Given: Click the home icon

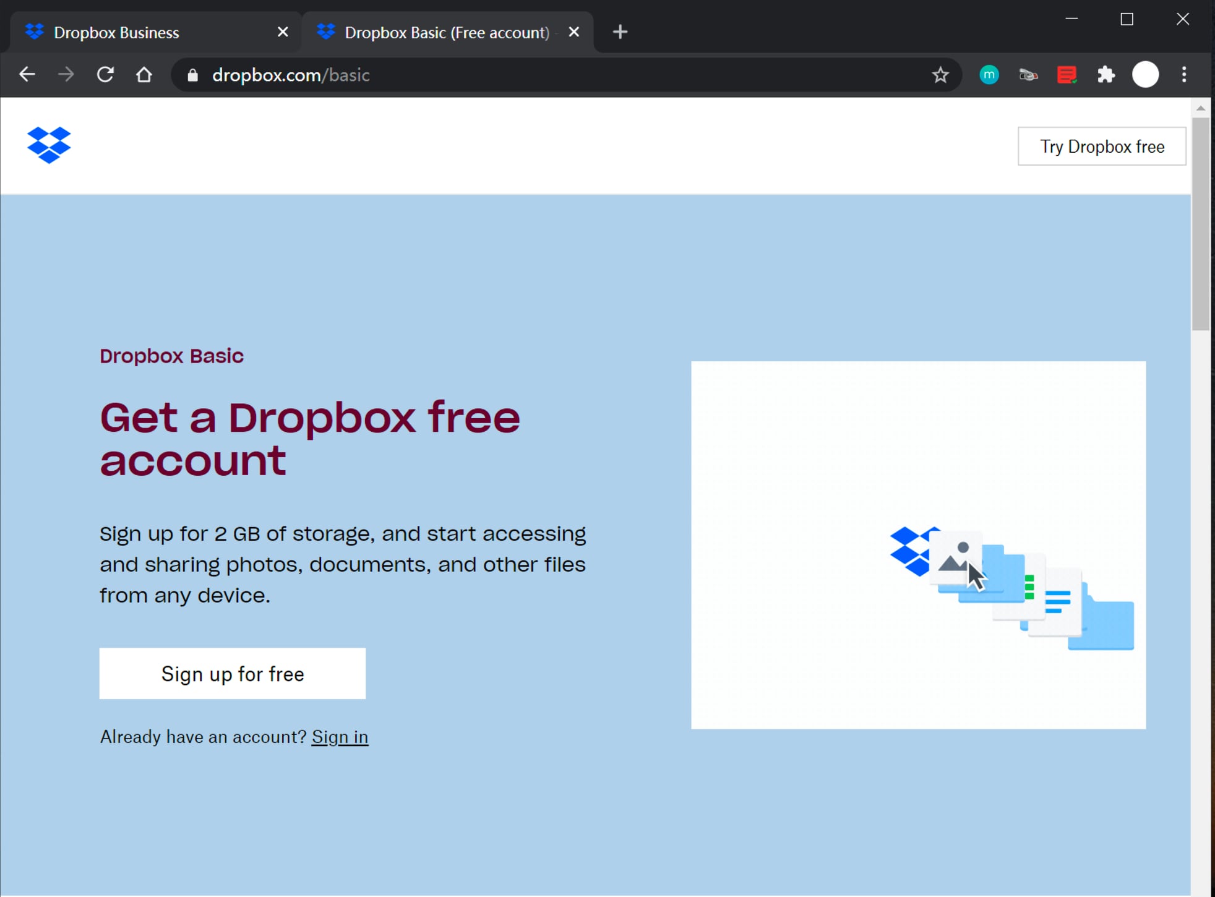Looking at the screenshot, I should point(144,74).
